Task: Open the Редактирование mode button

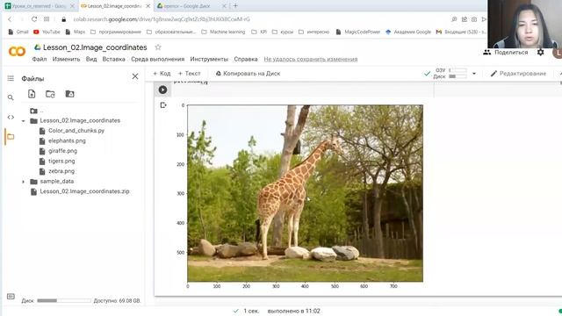Action: pos(518,74)
